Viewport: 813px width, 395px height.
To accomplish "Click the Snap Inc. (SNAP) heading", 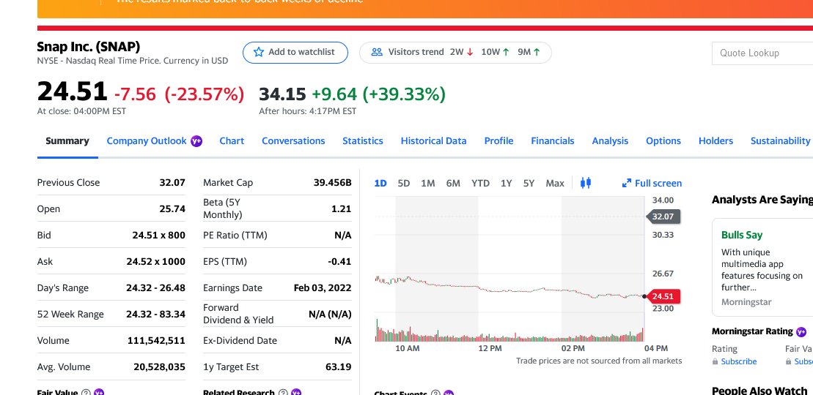I will coord(89,47).
